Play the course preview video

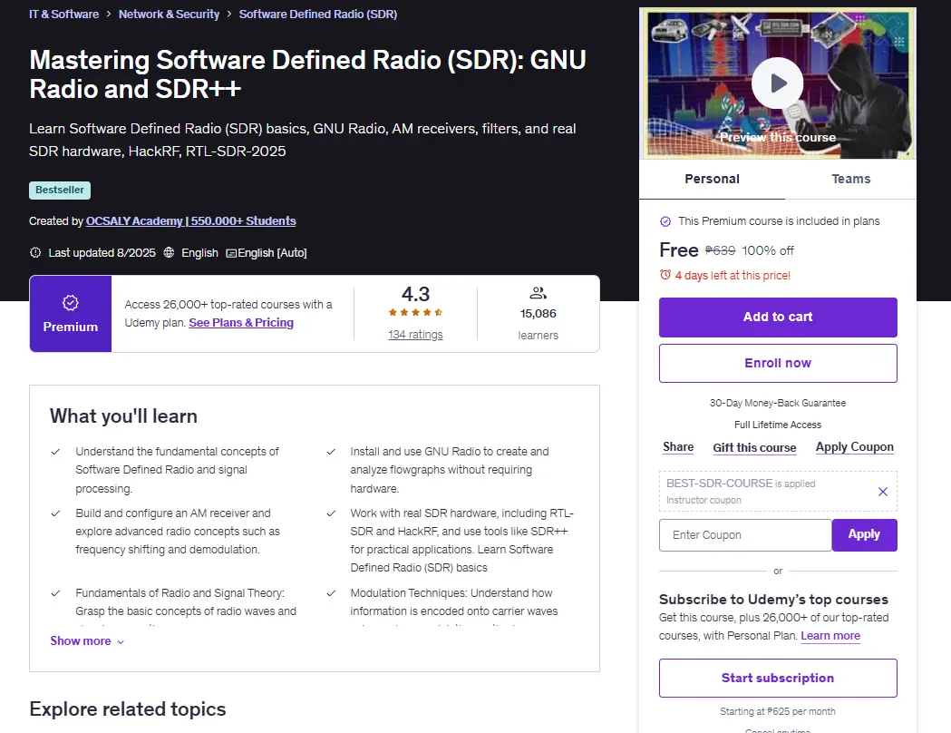(777, 83)
